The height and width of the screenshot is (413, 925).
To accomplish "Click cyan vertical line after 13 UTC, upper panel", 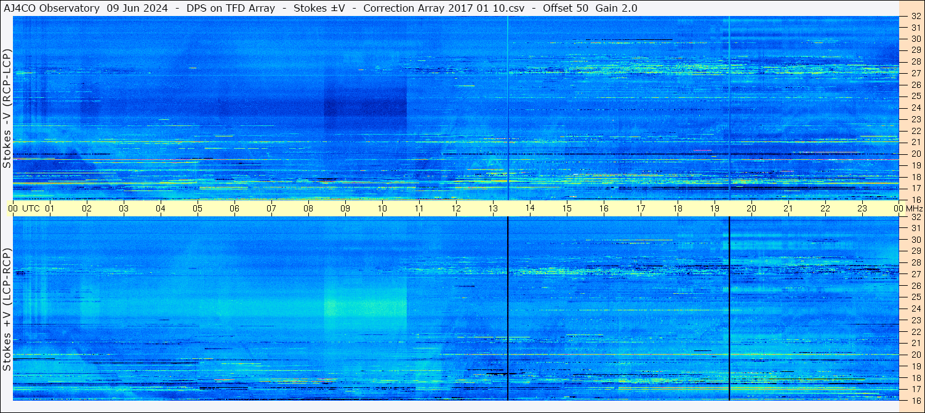I will click(x=508, y=108).
